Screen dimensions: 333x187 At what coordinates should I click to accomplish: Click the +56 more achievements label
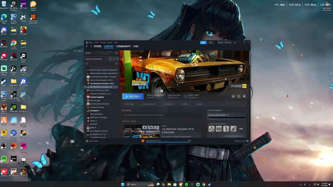point(241,129)
